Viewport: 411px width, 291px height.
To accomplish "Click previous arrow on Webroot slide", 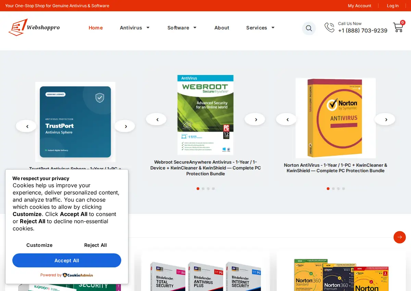I will [x=156, y=119].
